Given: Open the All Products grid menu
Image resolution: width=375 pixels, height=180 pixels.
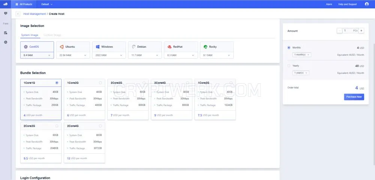Looking at the screenshot, I should pyautogui.click(x=17, y=4).
